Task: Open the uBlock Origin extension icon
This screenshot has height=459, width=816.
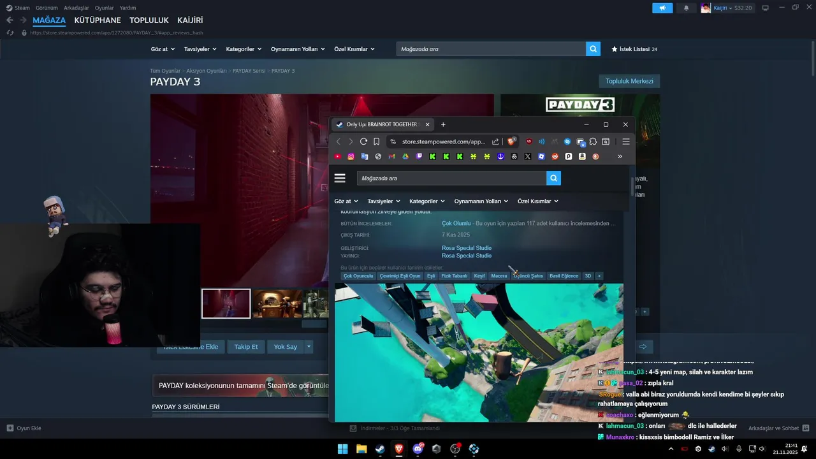Action: tap(529, 142)
